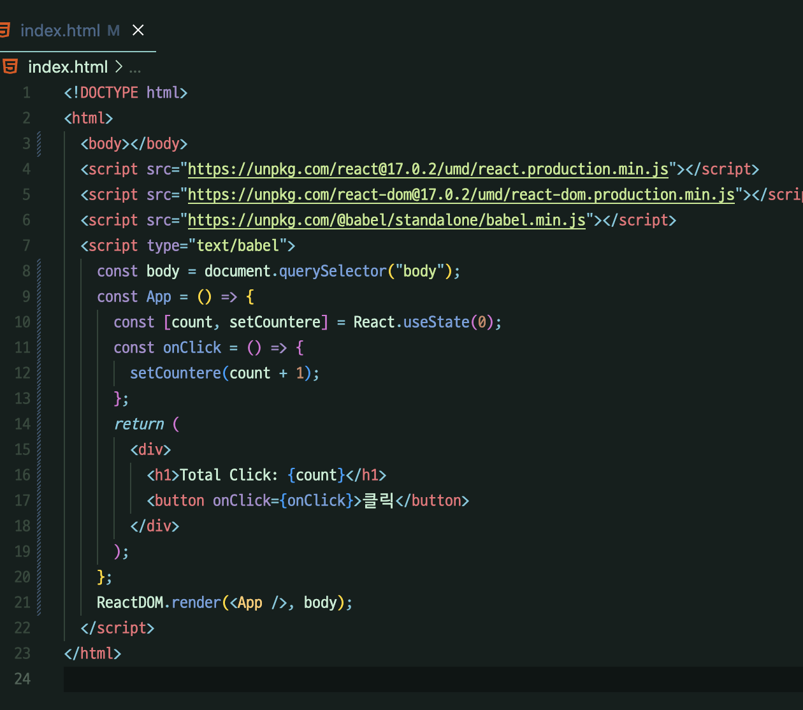Click the <!DOCTYPE html> declaration

coord(126,93)
